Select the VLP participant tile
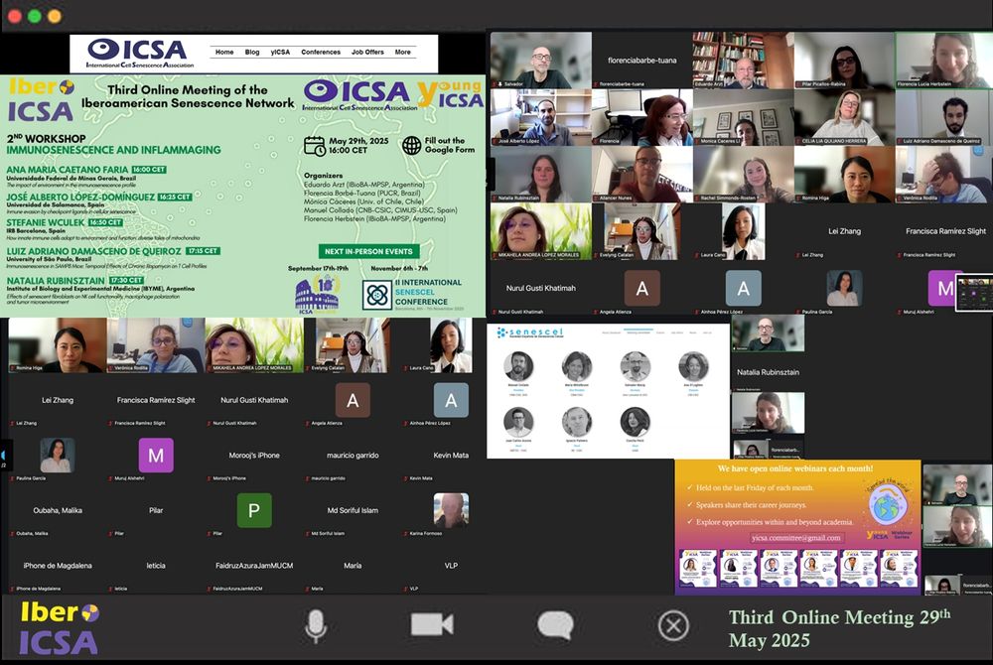 click(x=450, y=568)
